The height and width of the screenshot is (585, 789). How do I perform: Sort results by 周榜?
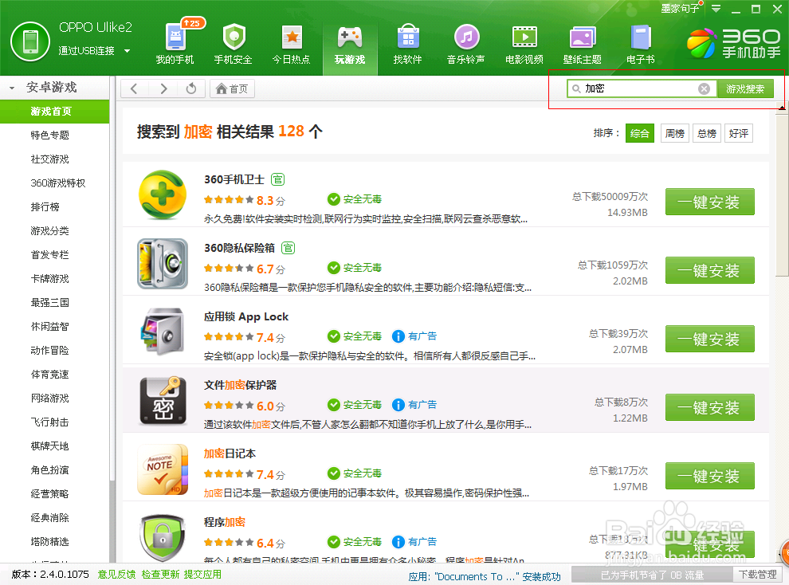(x=675, y=133)
